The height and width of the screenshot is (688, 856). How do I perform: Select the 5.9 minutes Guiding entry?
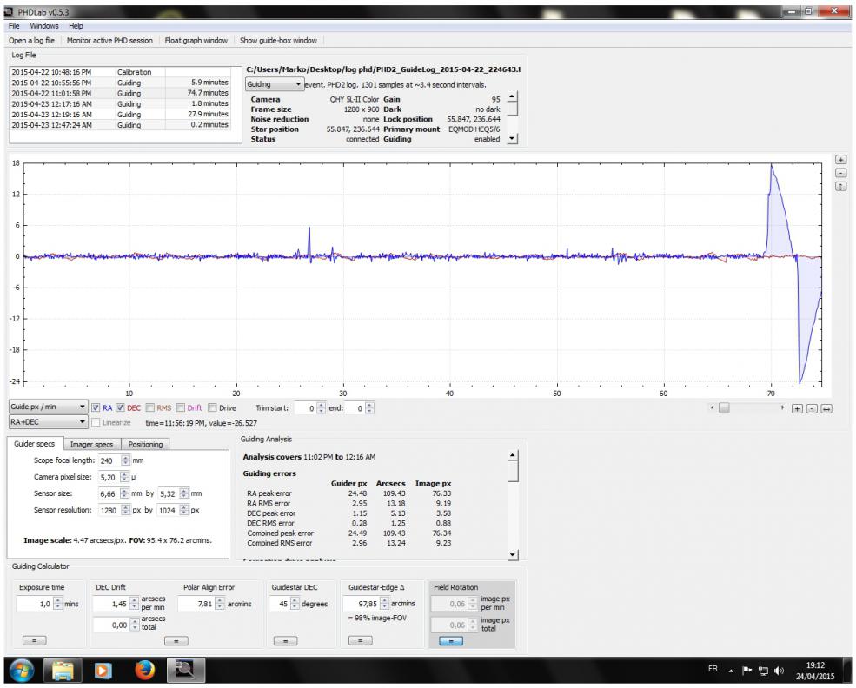point(120,83)
